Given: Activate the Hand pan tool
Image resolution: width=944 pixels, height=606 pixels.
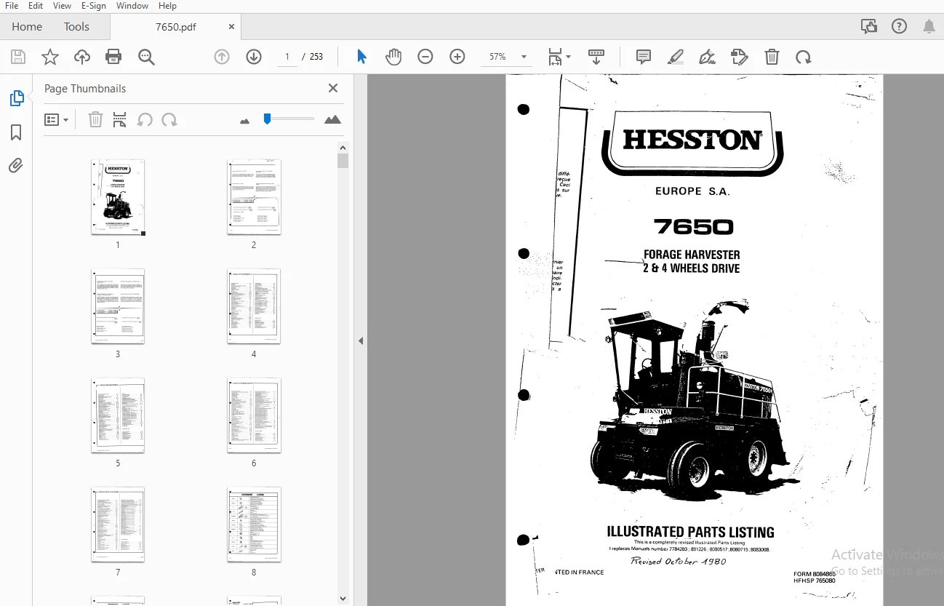Looking at the screenshot, I should coord(393,57).
